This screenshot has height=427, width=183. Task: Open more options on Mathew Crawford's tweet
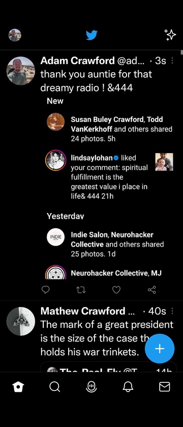coord(172,311)
